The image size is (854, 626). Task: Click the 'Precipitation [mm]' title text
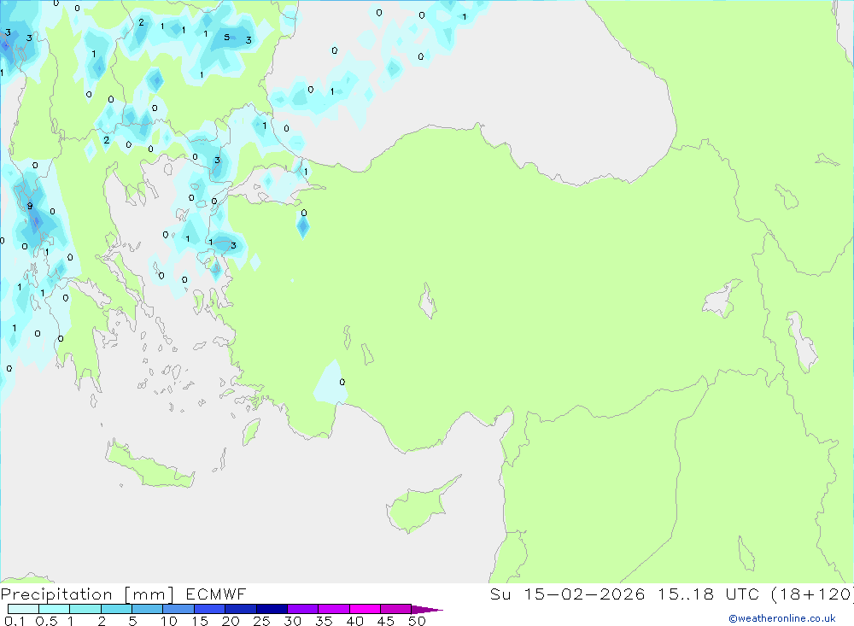(x=87, y=594)
